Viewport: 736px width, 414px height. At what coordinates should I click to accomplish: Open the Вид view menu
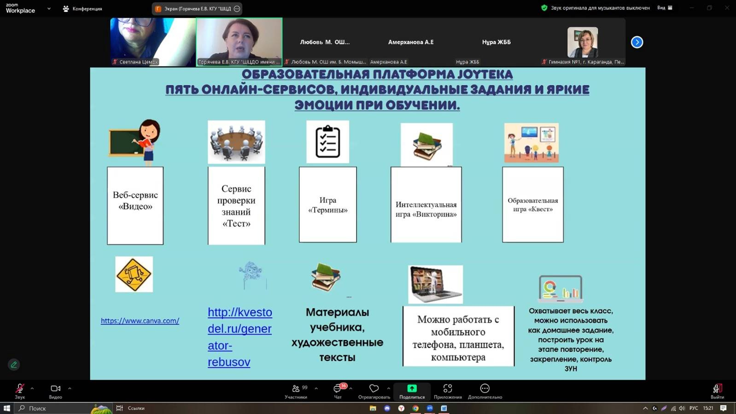pos(665,8)
